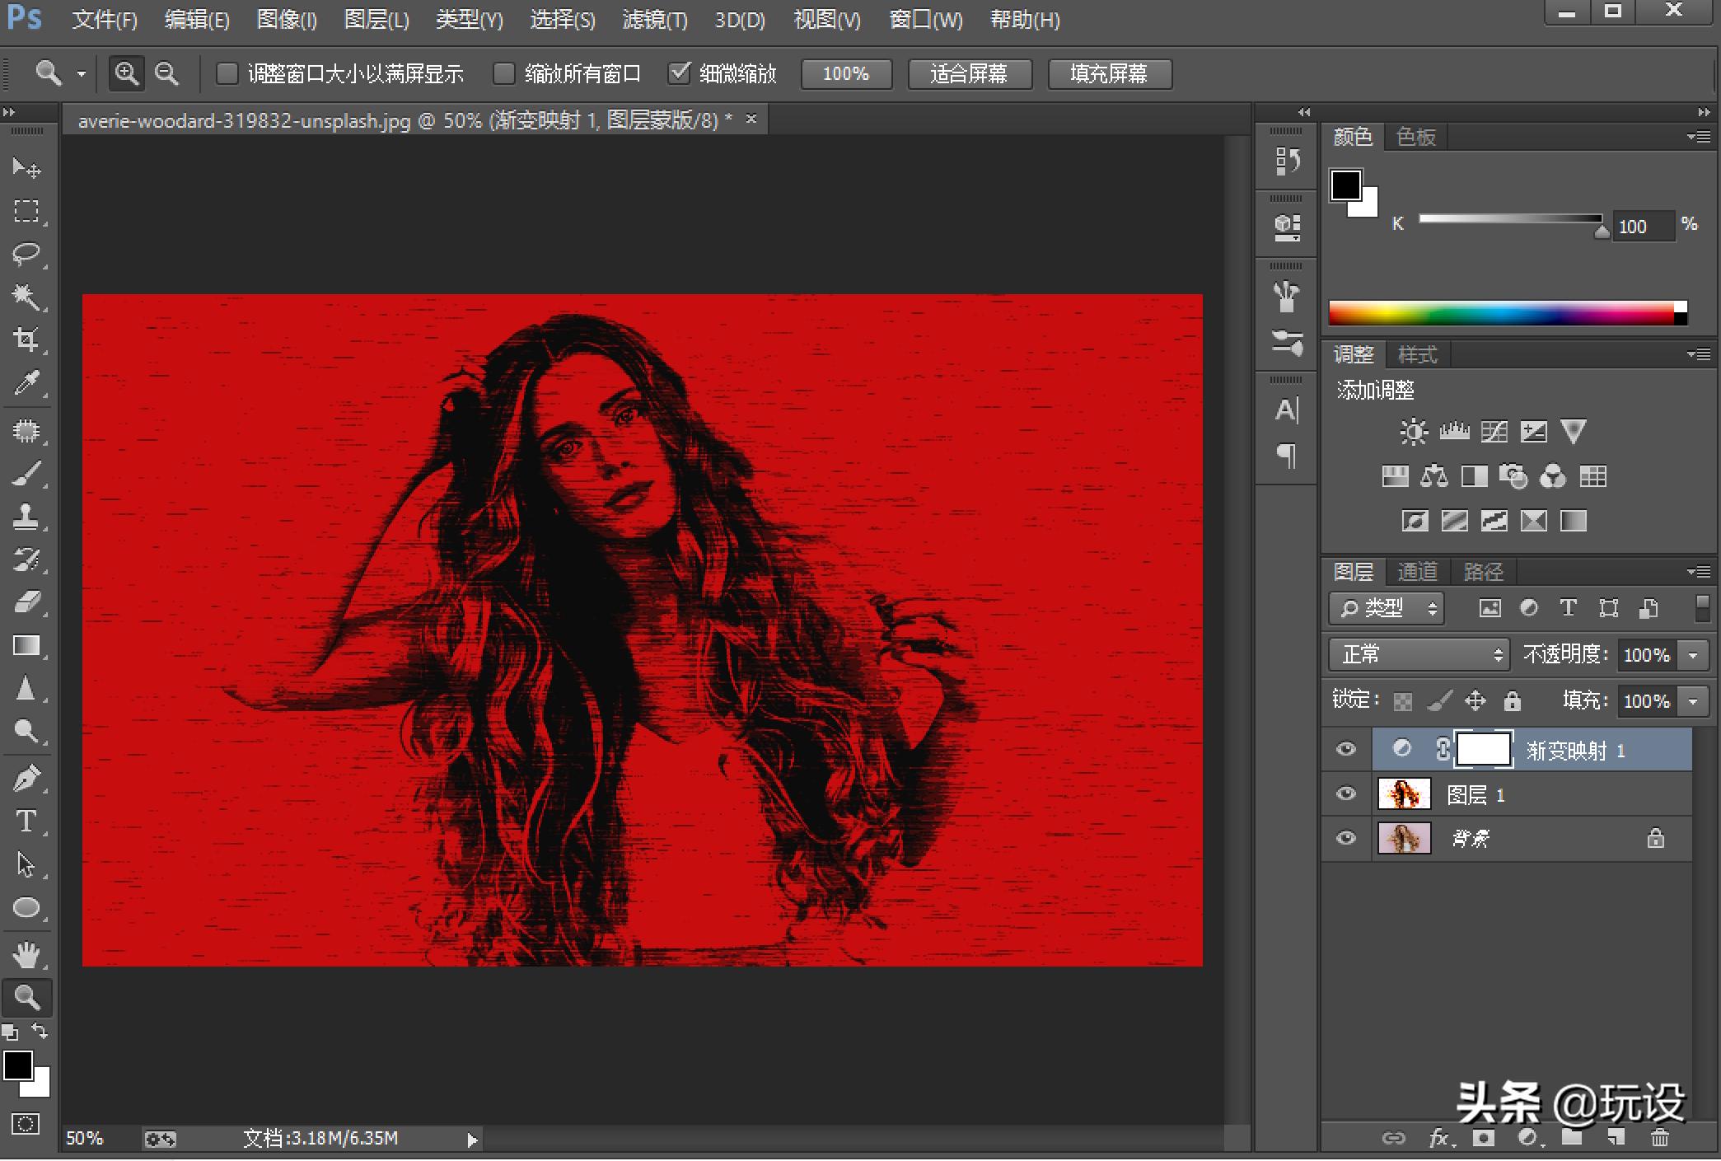Click the Zoom Out magnifier icon
Viewport: 1721px width, 1161px height.
167,74
